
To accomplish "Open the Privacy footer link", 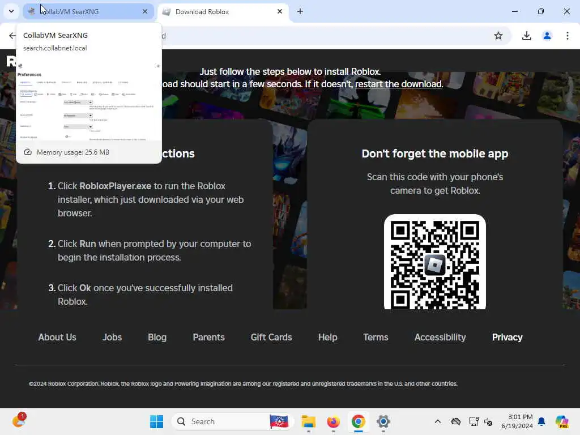I will pos(507,338).
